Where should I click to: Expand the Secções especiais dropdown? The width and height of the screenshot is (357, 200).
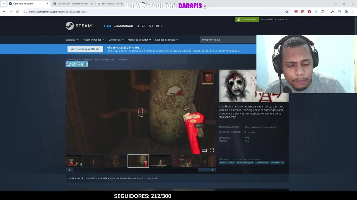pos(167,40)
